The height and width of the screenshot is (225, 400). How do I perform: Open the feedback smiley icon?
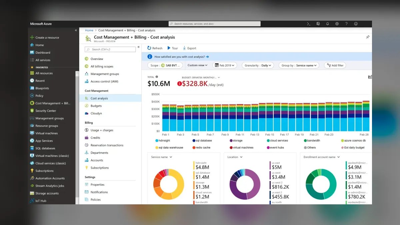click(x=356, y=24)
